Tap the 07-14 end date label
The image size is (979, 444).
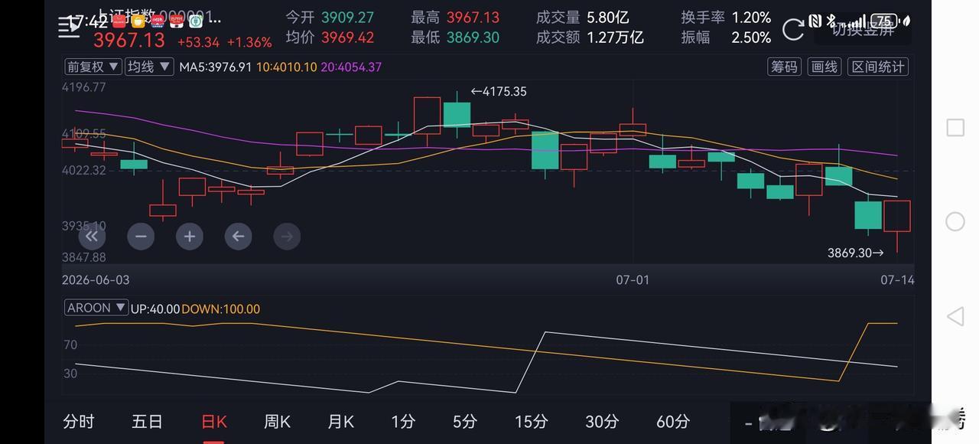click(x=897, y=280)
